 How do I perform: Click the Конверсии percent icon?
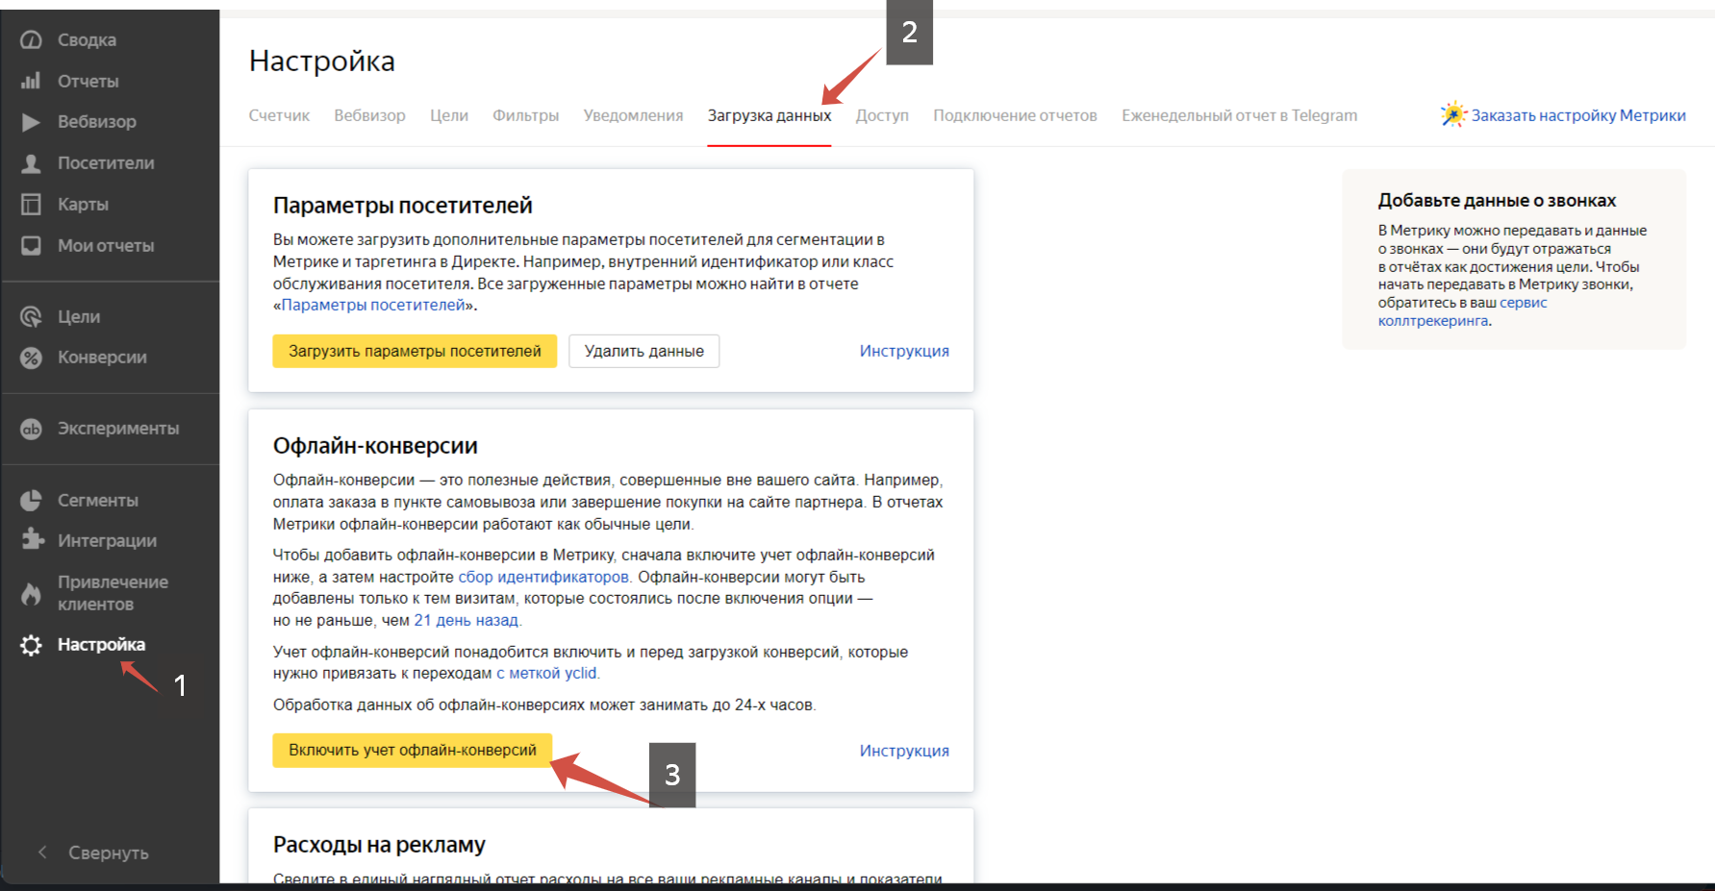pos(31,358)
